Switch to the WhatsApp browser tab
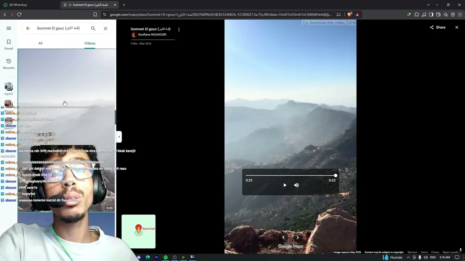This screenshot has width=465, height=261. point(30,5)
